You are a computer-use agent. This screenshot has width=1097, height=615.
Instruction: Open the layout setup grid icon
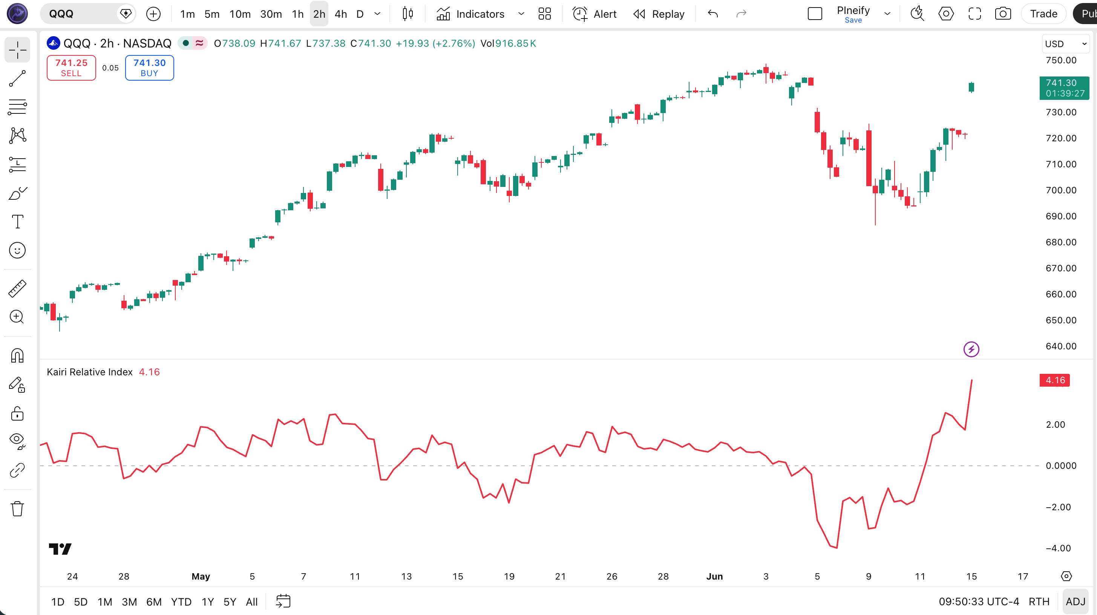[x=545, y=14]
